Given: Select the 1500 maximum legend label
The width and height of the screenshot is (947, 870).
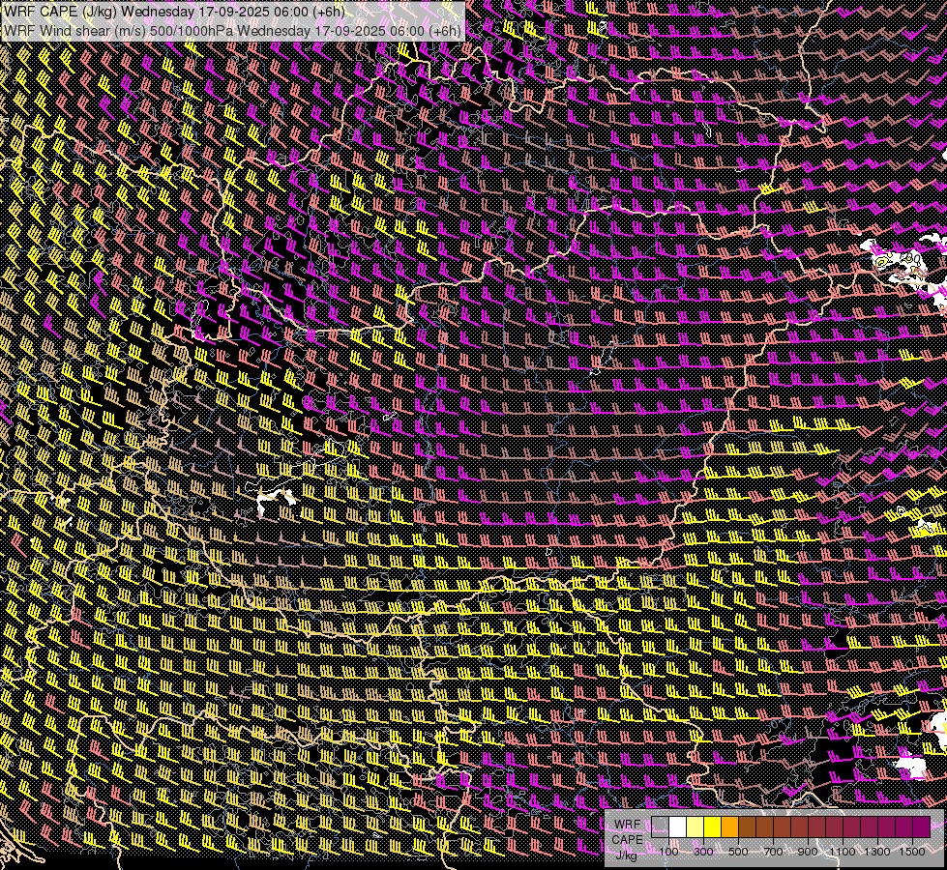Looking at the screenshot, I should (912, 852).
